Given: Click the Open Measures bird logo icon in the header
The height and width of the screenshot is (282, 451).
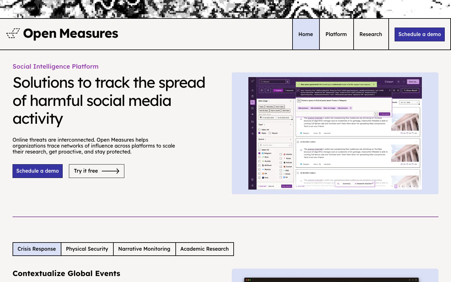Looking at the screenshot, I should pos(13,34).
